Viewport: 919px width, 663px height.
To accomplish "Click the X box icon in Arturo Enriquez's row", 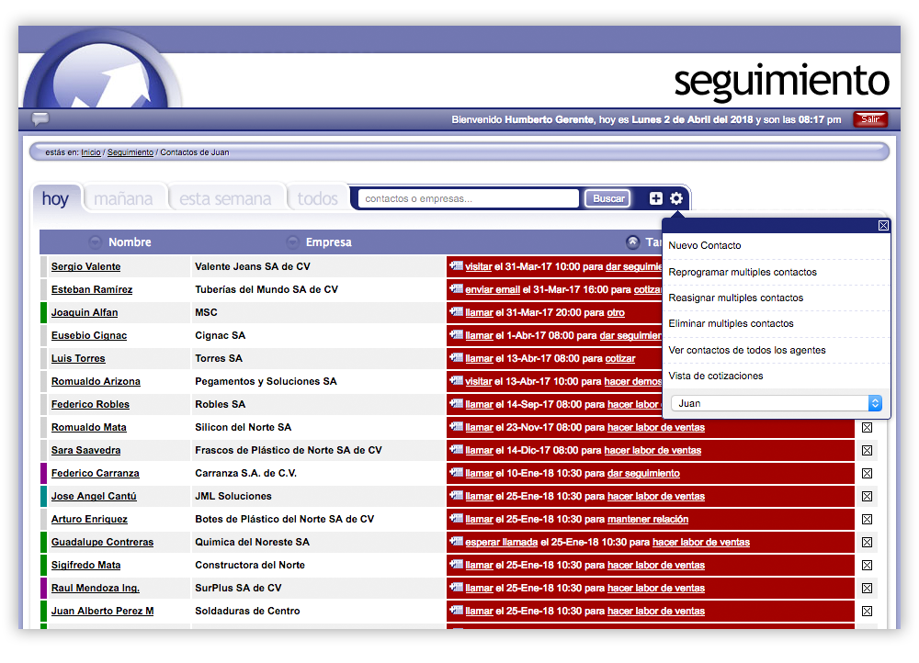I will point(867,520).
